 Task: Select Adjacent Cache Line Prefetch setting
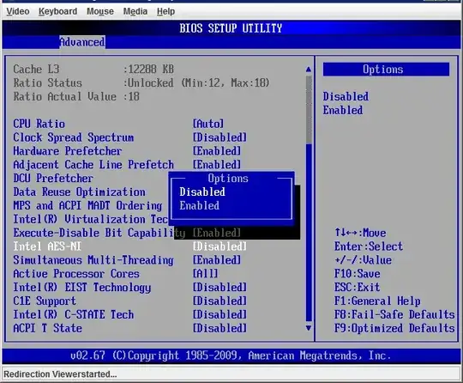point(93,165)
